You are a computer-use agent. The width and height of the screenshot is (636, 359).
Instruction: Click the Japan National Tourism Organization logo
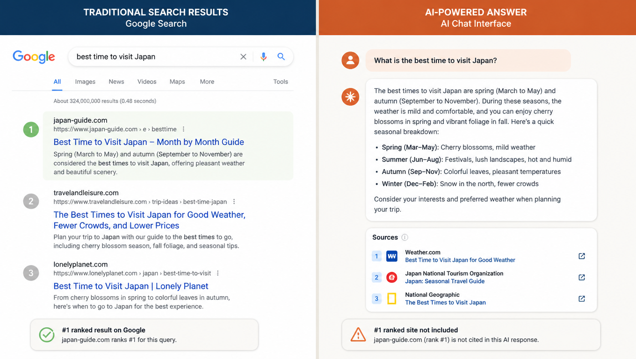coord(392,277)
